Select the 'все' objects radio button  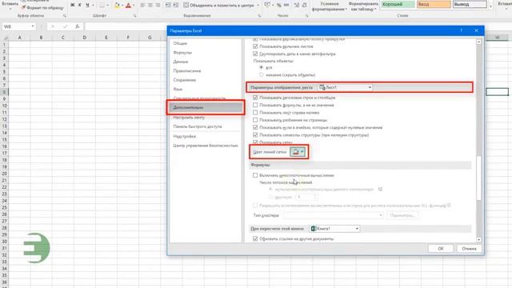click(x=262, y=67)
